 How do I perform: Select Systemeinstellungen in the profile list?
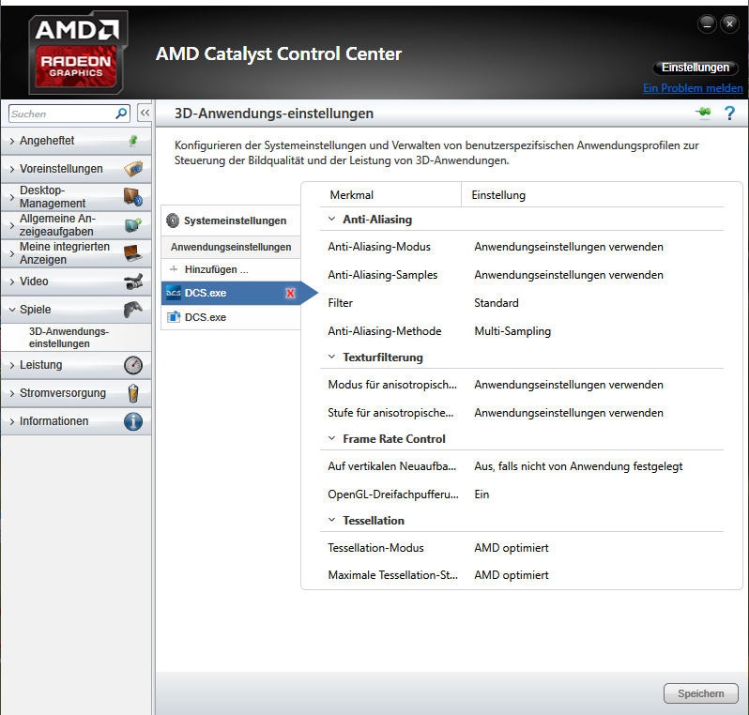coord(231,221)
